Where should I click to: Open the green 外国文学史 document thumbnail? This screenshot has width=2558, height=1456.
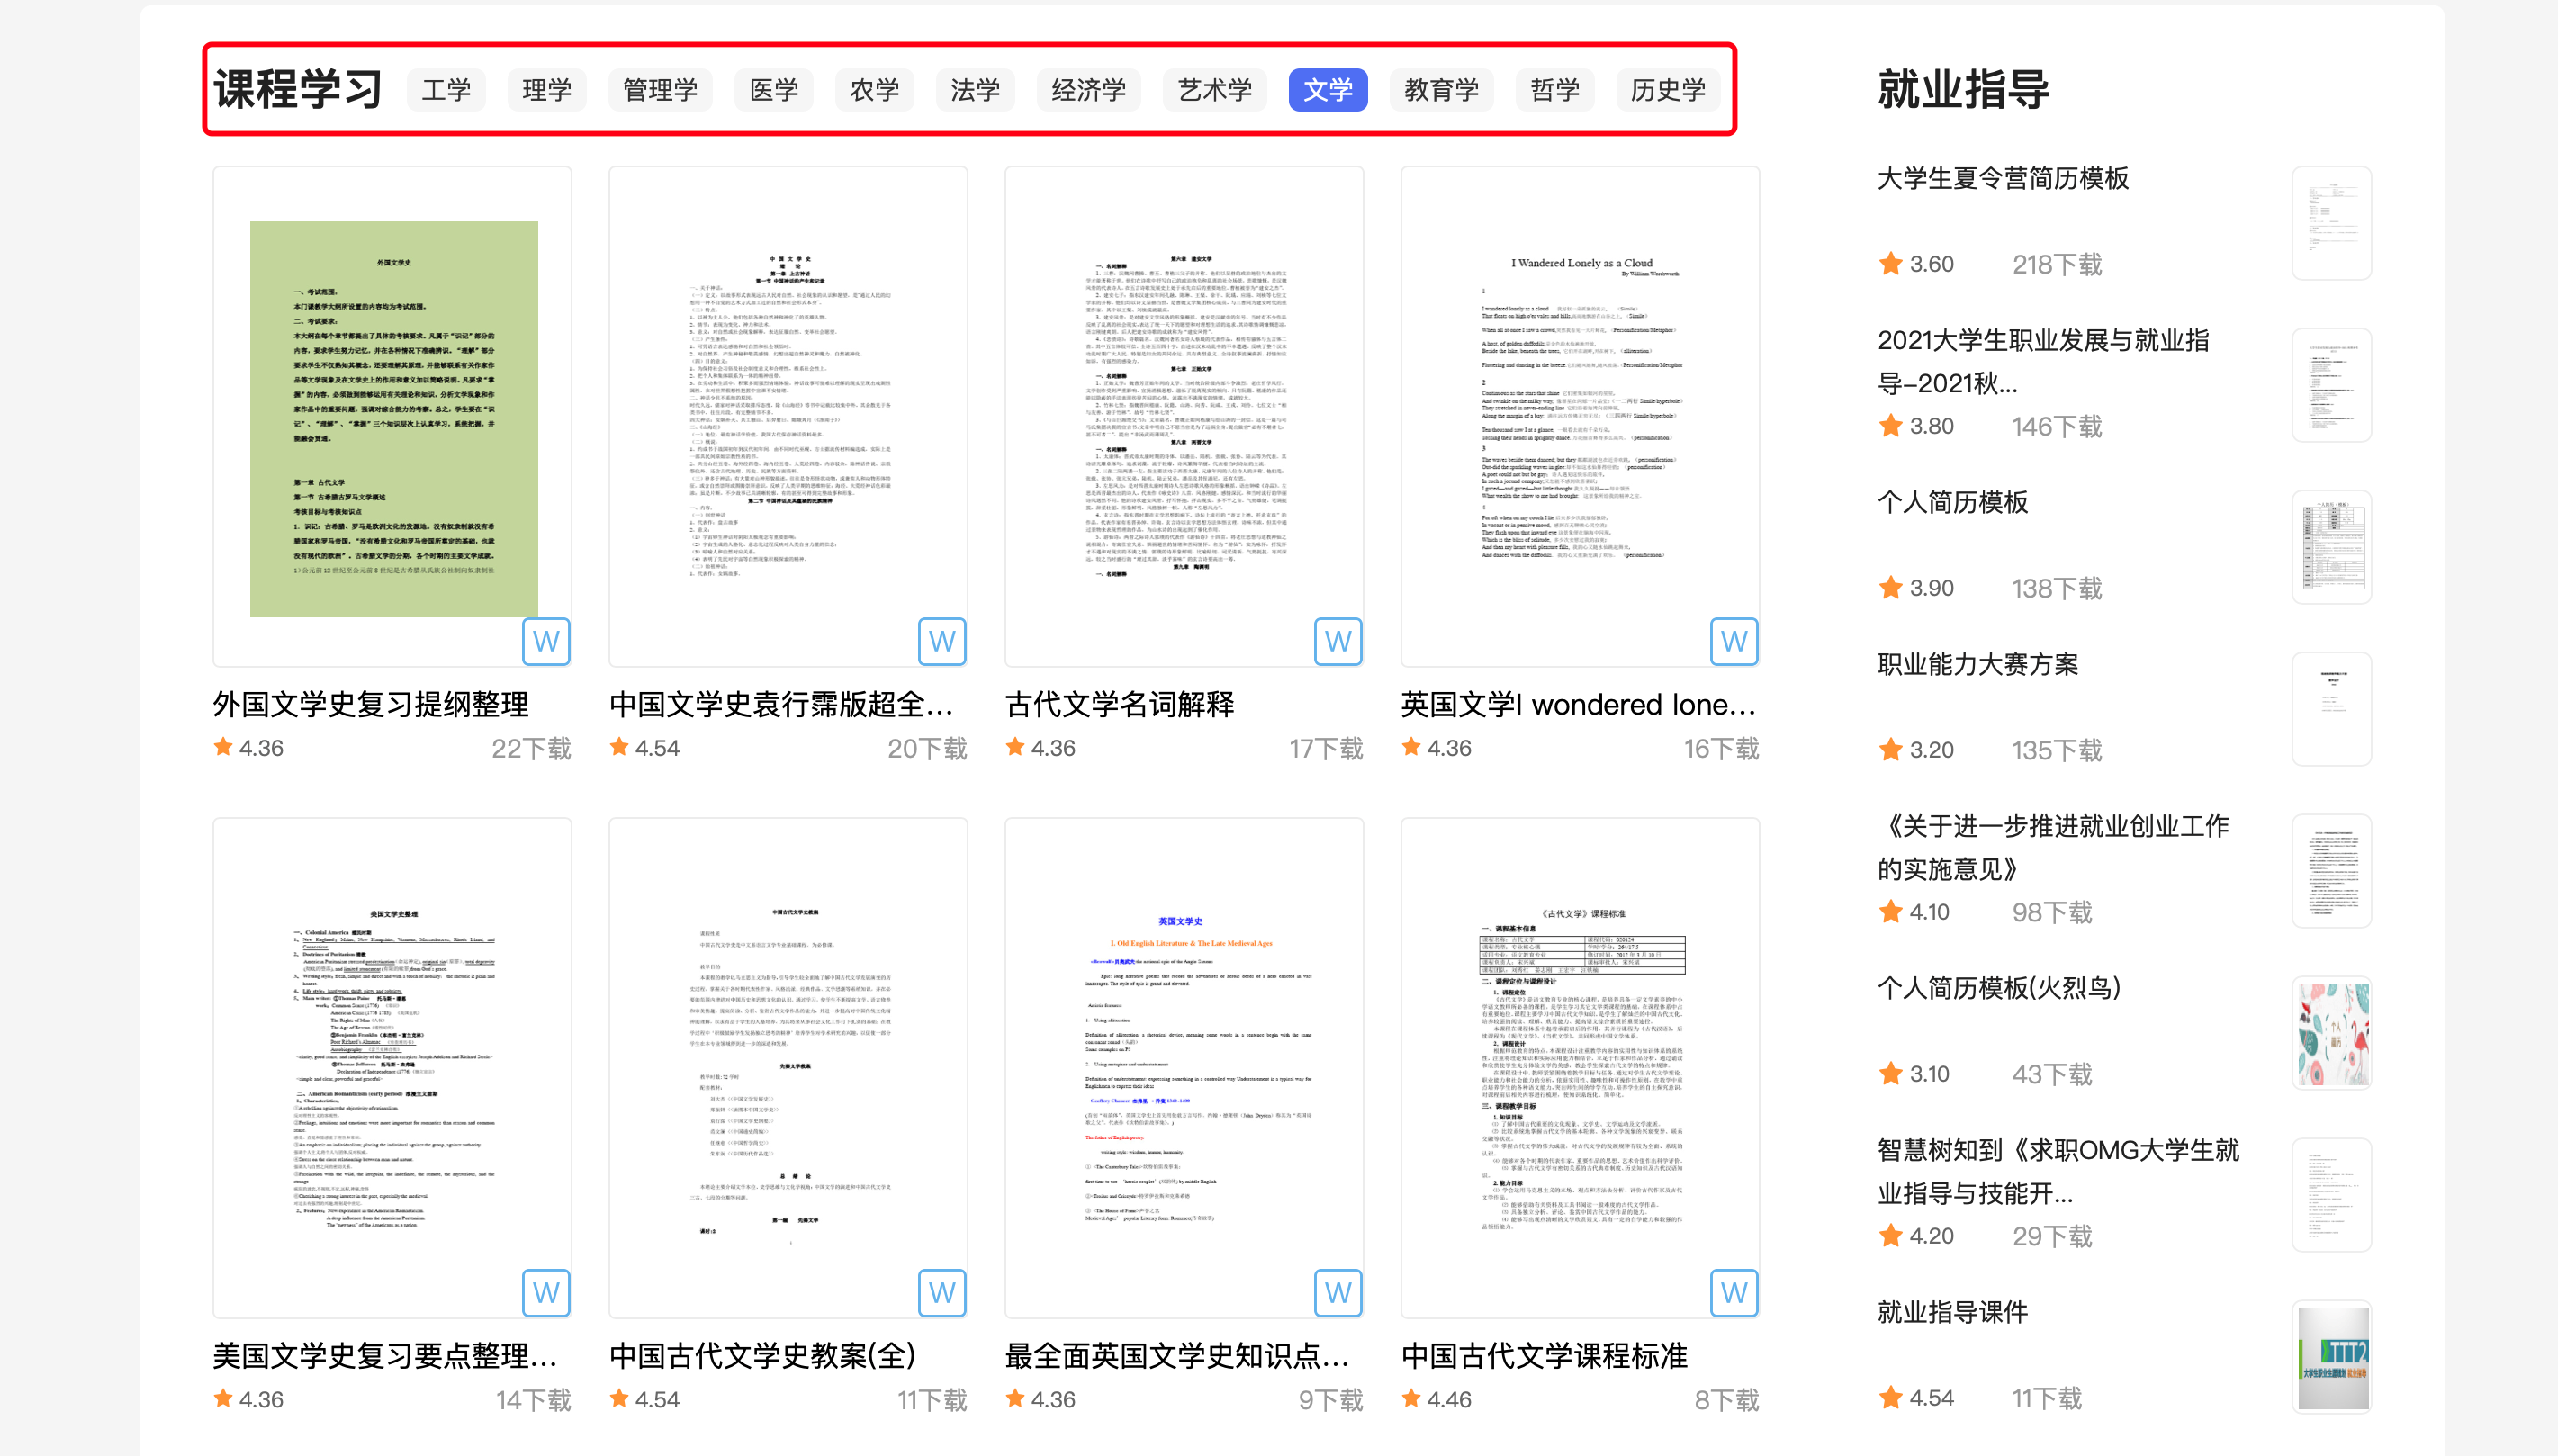[393, 418]
